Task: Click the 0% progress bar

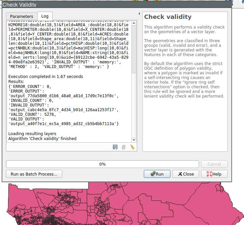Action: [x=103, y=164]
